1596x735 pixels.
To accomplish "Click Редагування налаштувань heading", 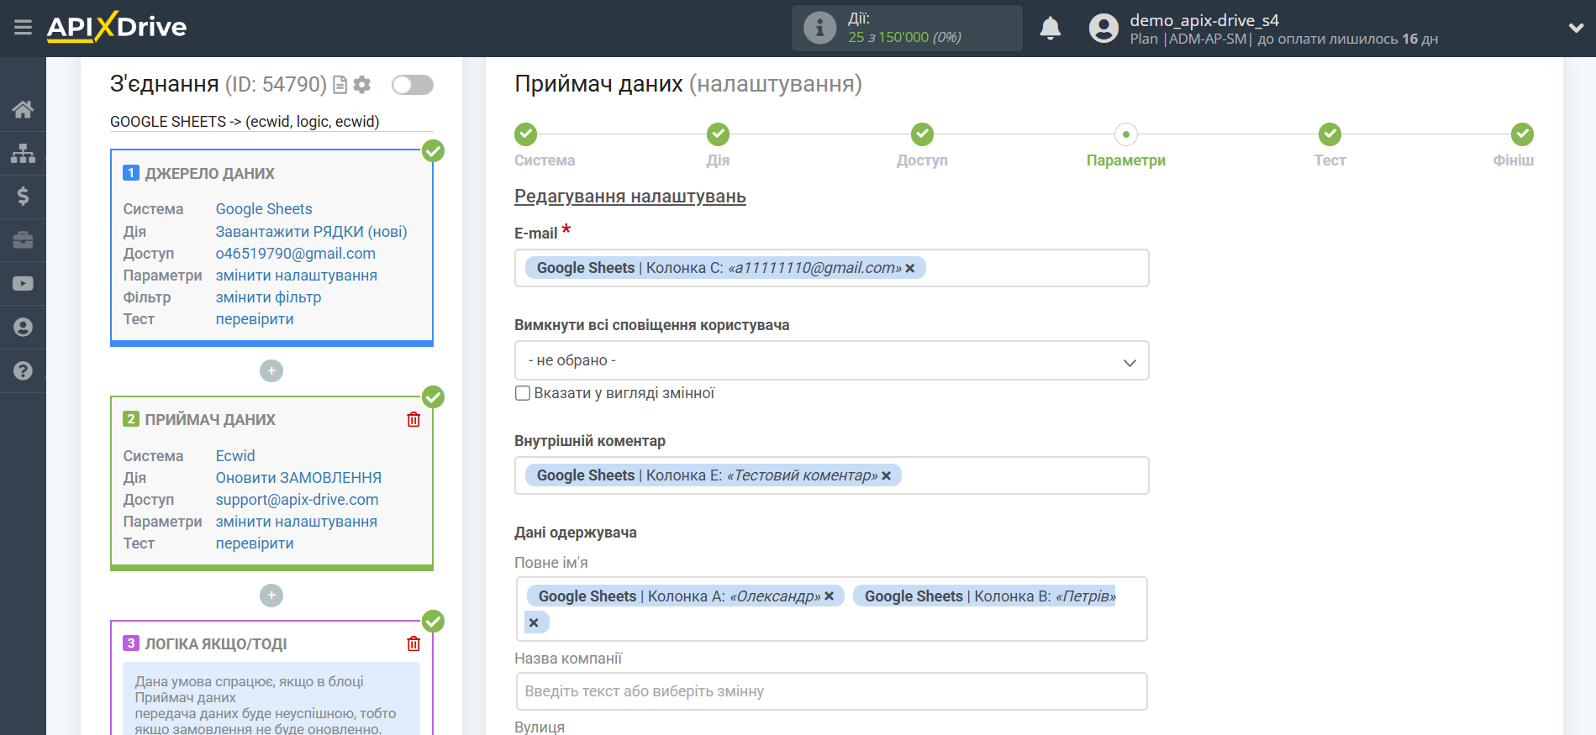I will pos(630,197).
